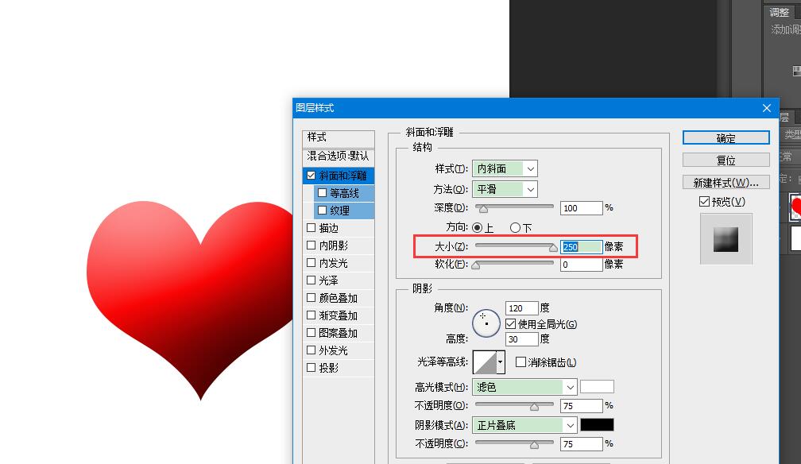Select the 纹理 entry in effects list
The width and height of the screenshot is (801, 464).
click(345, 210)
